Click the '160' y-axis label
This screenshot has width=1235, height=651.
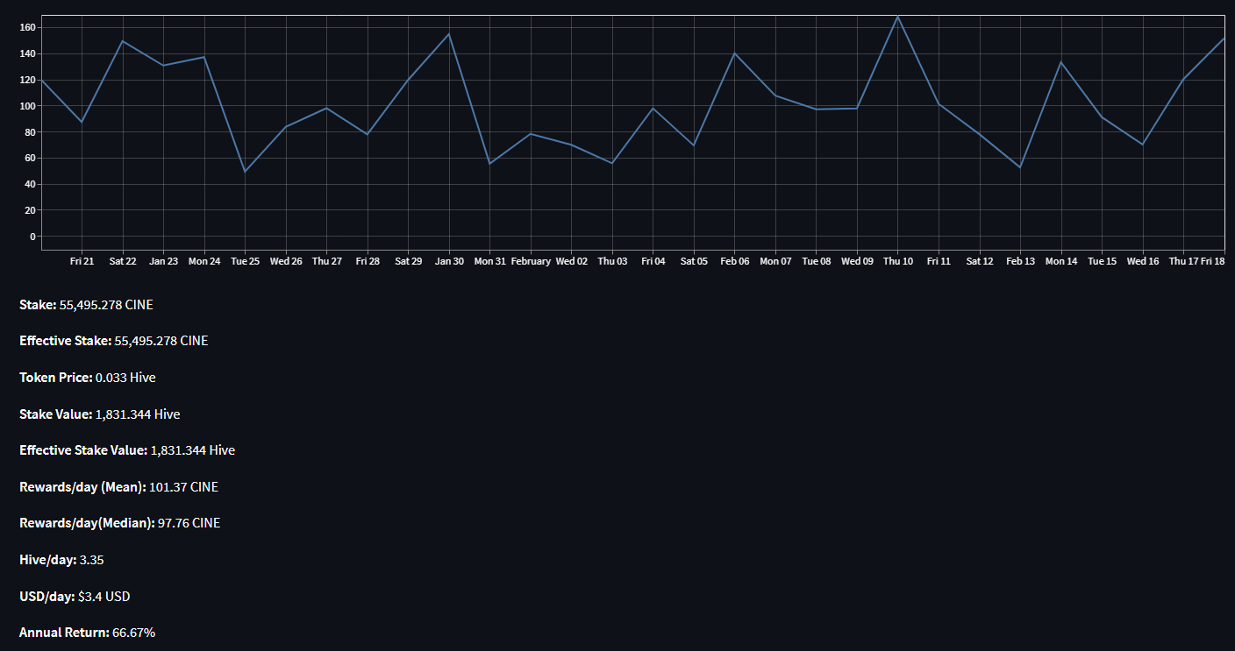27,28
